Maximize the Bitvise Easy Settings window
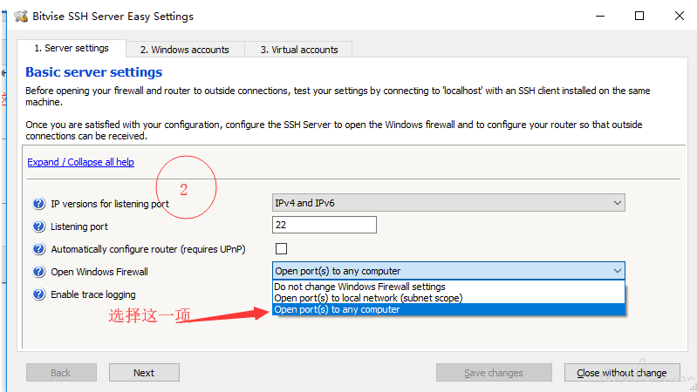This screenshot has height=392, width=697. 639,16
